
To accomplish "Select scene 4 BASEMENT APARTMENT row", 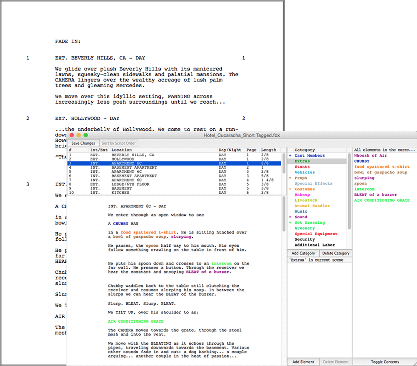I will click(174, 167).
